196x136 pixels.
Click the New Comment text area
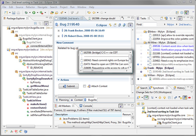pyautogui.click(x=94, y=61)
